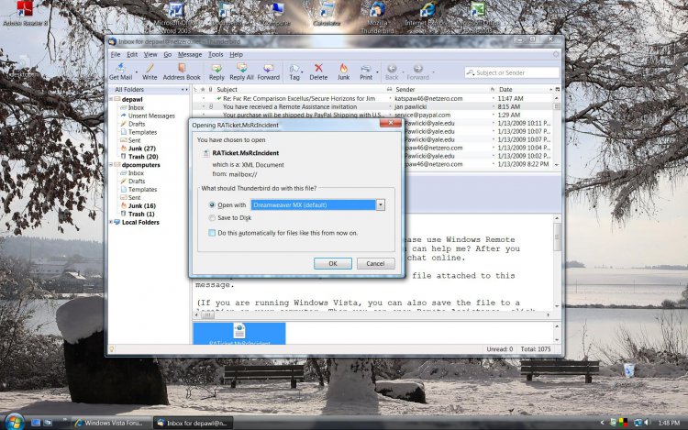Collapse the dpcomputers account tree
The width and height of the screenshot is (688, 430).
(111, 165)
